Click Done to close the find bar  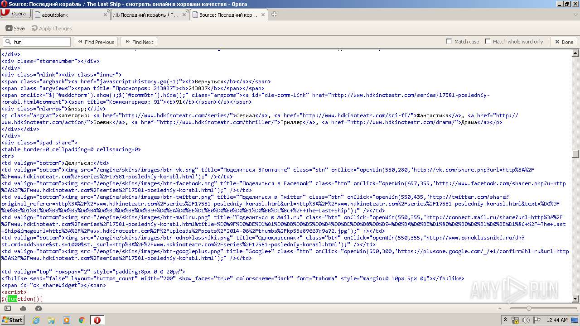tap(563, 42)
